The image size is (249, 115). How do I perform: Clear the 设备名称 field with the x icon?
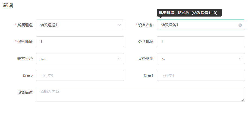click(x=240, y=25)
